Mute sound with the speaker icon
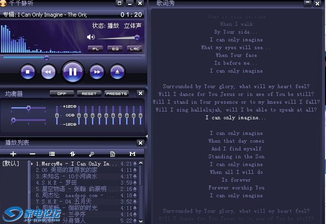This screenshot has width=326, height=224. pyautogui.click(x=91, y=37)
